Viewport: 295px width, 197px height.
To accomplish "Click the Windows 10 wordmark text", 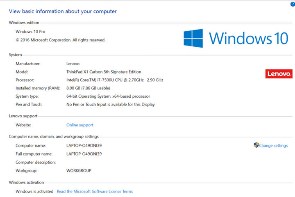I will tap(249, 38).
